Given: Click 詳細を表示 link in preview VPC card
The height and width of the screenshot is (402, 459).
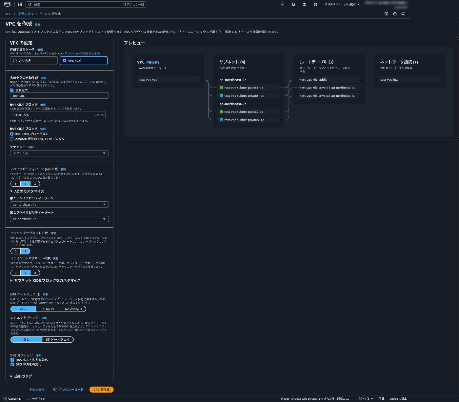Looking at the screenshot, I should pyautogui.click(x=153, y=62).
